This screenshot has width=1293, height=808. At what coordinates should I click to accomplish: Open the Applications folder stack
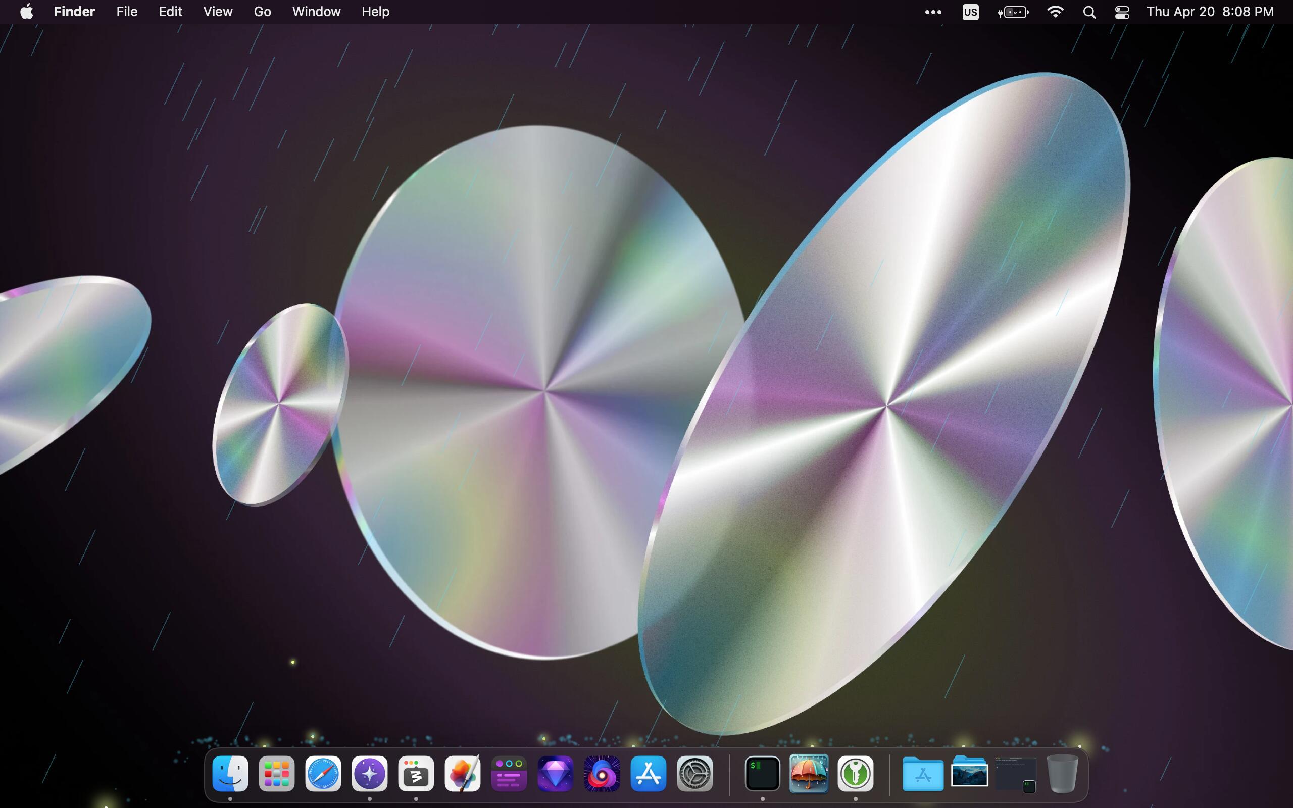923,773
